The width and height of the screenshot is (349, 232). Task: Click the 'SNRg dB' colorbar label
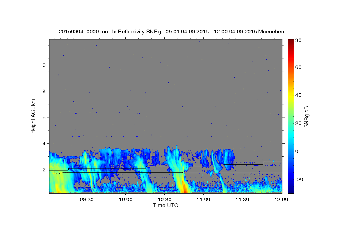click(306, 117)
